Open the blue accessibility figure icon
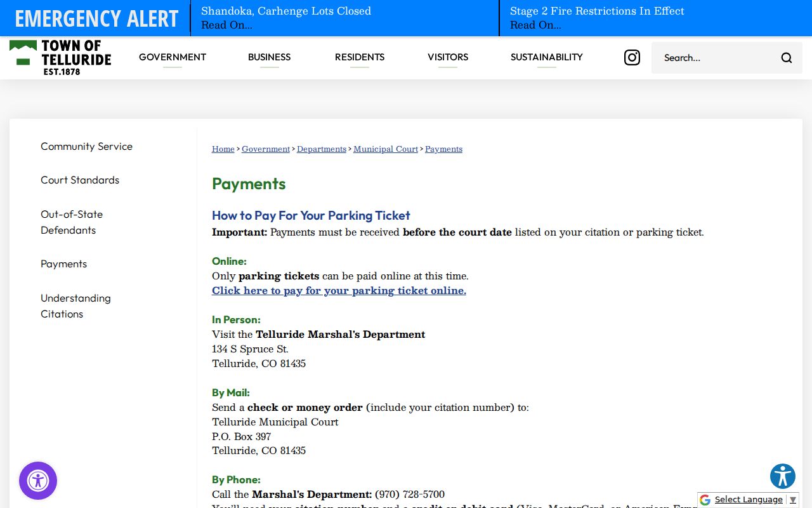 tap(783, 476)
